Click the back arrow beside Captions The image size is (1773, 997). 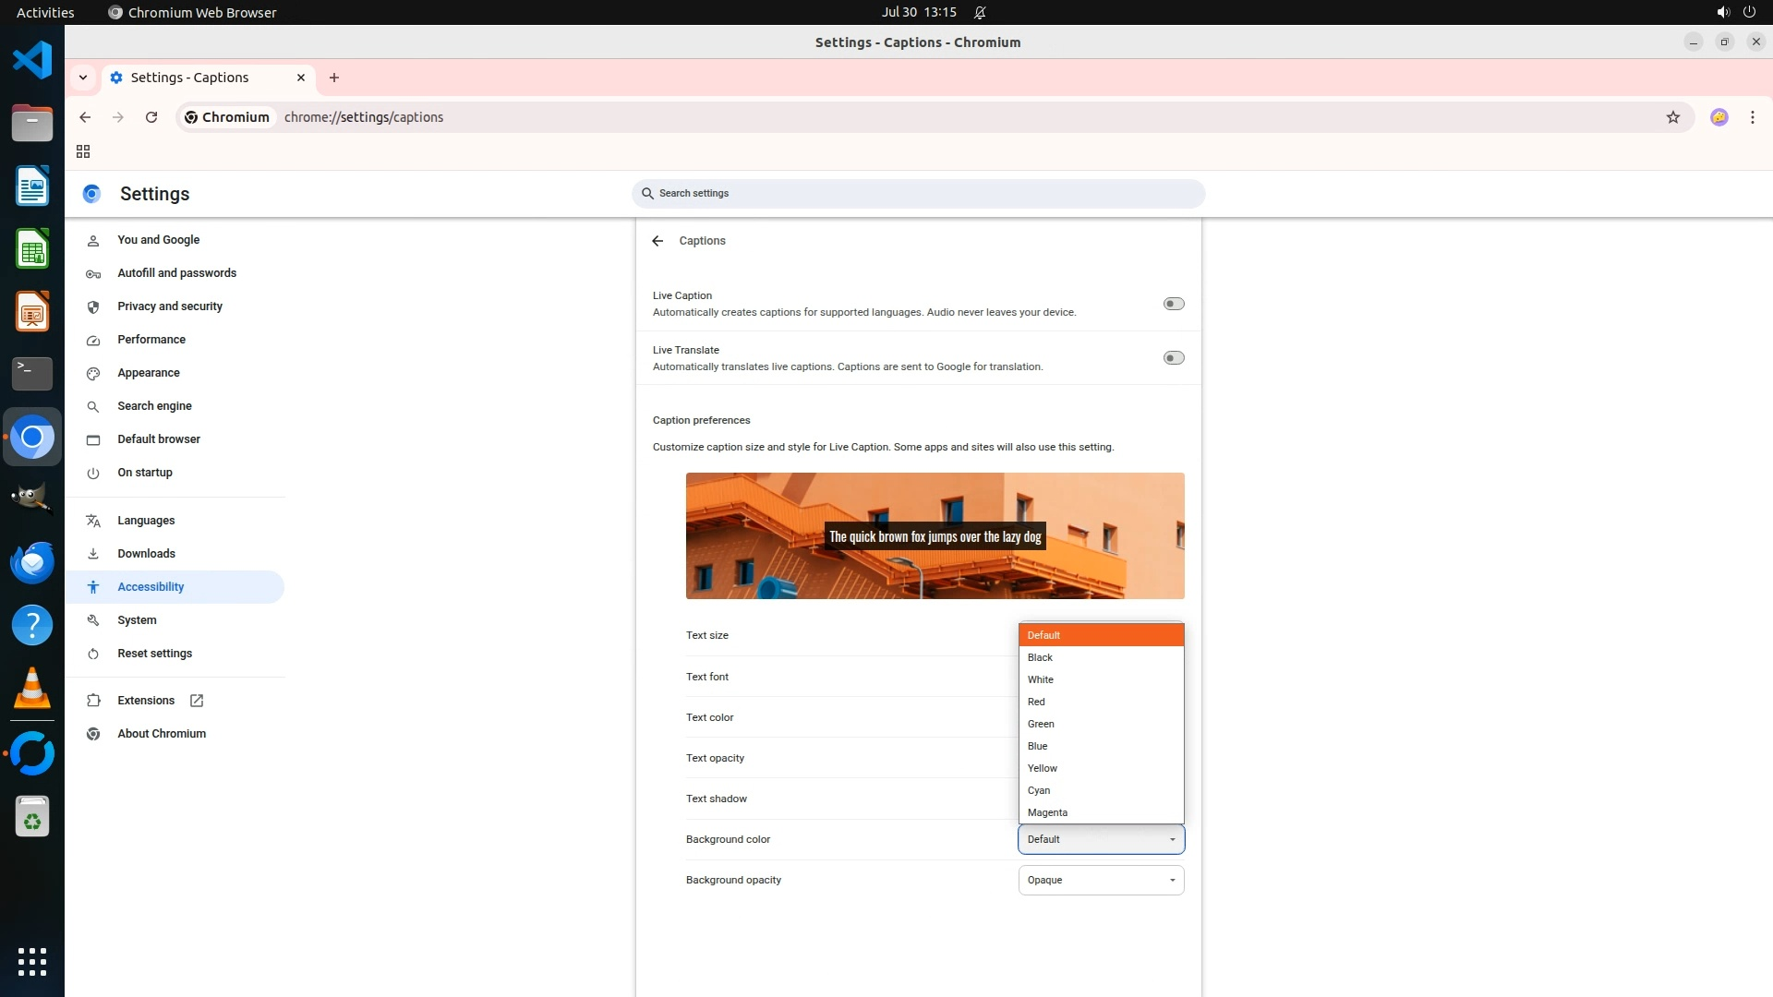(x=657, y=241)
